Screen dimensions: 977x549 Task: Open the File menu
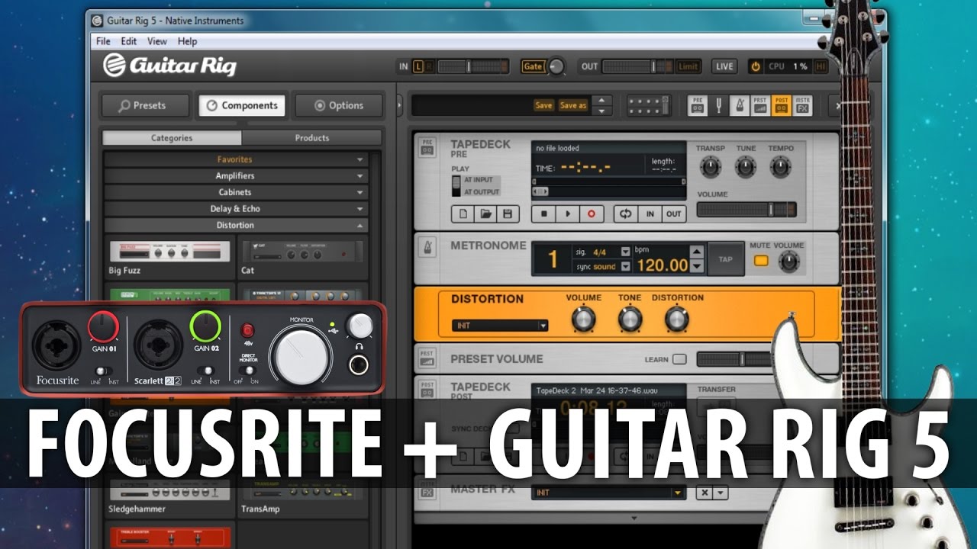[x=103, y=41]
